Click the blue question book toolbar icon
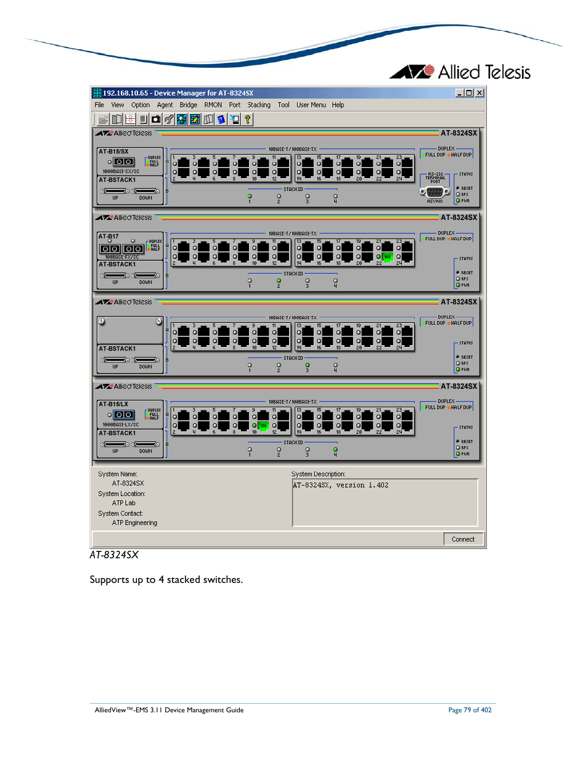 [x=221, y=120]
